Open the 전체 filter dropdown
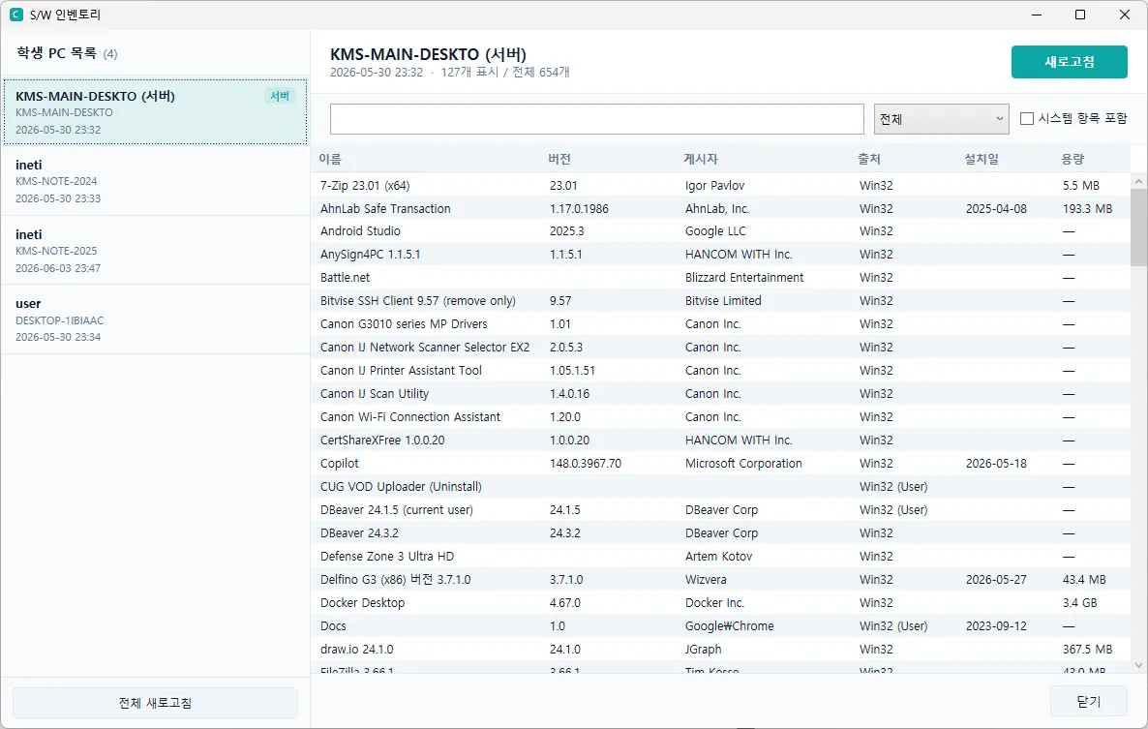 [x=942, y=118]
